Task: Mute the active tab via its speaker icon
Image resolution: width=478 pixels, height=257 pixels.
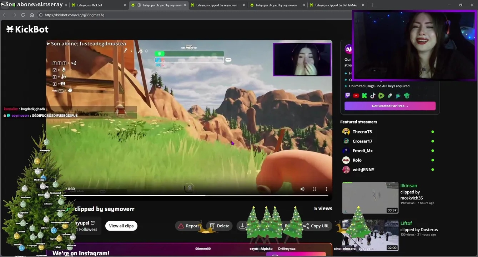Action: tap(139, 5)
